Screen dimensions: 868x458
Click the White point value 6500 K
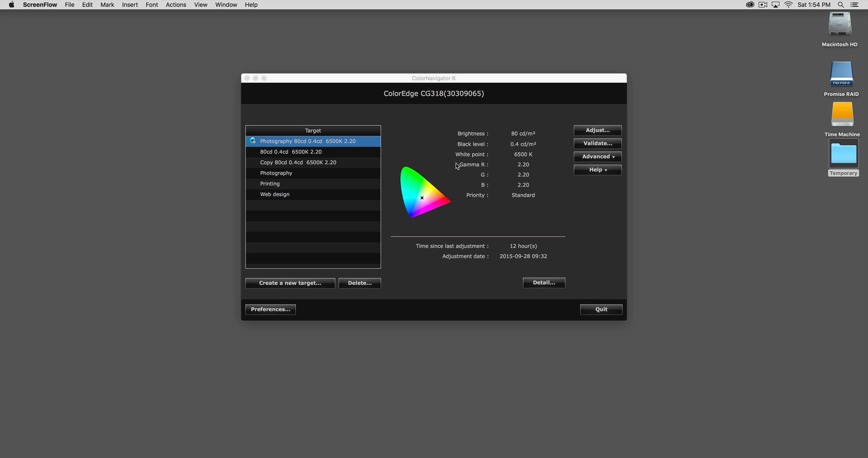coord(523,154)
